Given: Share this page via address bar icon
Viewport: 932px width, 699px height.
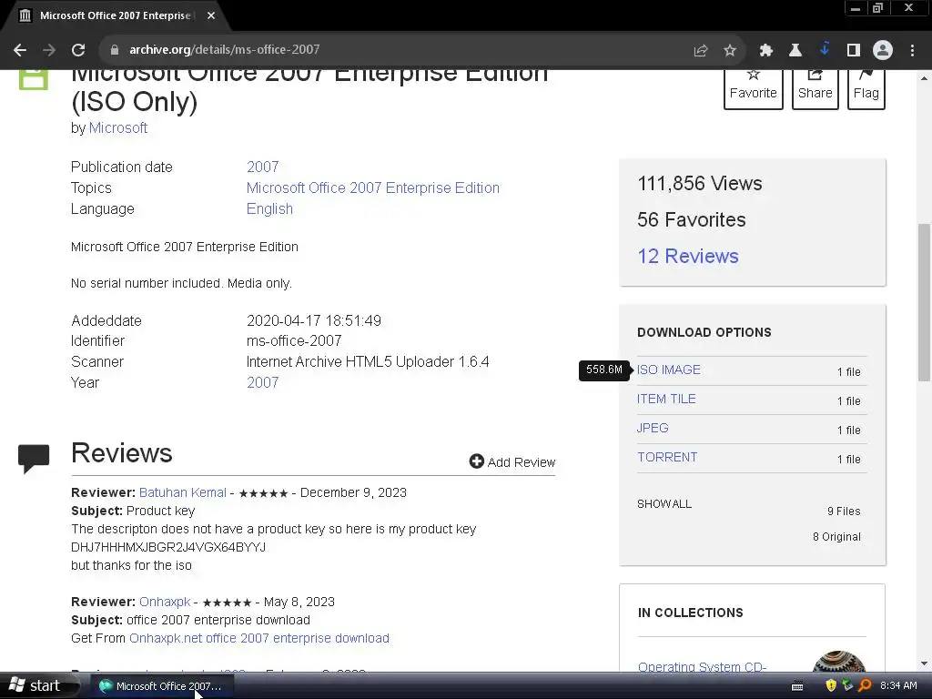Looking at the screenshot, I should tap(700, 51).
